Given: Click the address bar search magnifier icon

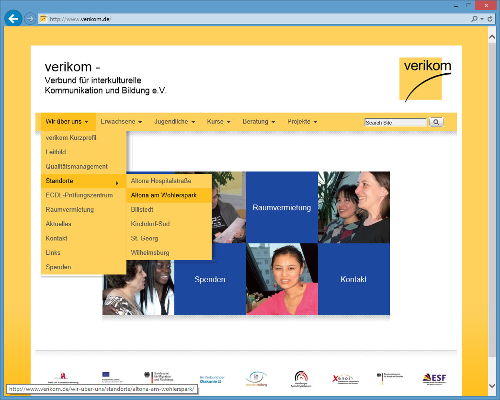Looking at the screenshot, I should coord(475,19).
